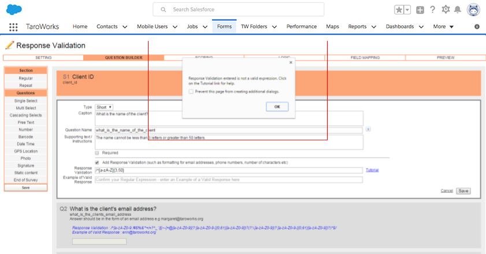Add a Multi Select question
Viewport: 486px width, 254px height.
pyautogui.click(x=26, y=108)
